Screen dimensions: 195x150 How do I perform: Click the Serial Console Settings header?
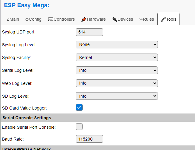98,118
